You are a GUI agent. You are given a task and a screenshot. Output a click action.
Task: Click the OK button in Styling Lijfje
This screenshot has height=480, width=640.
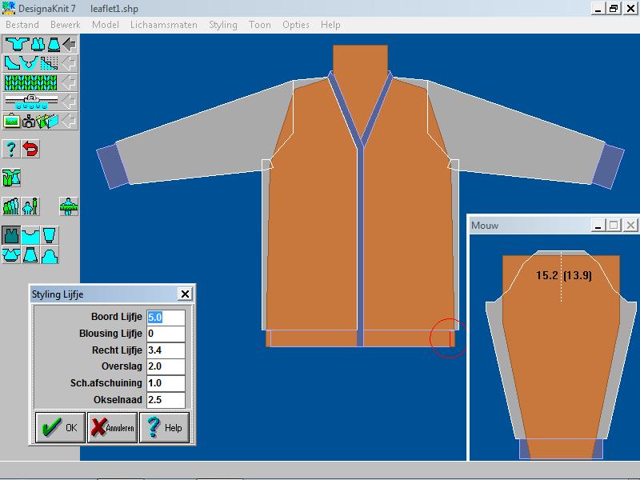[60, 427]
